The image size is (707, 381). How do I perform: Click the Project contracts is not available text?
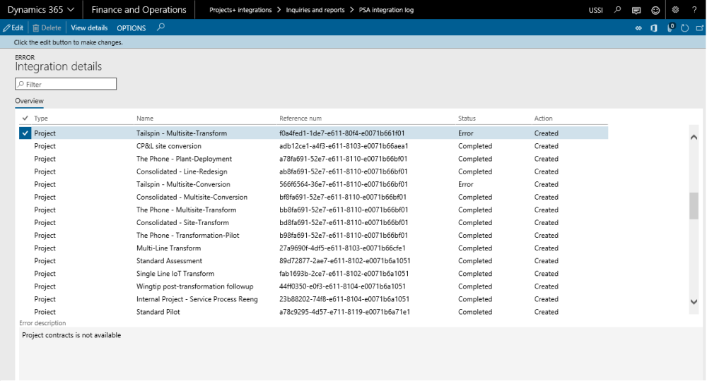click(x=71, y=335)
